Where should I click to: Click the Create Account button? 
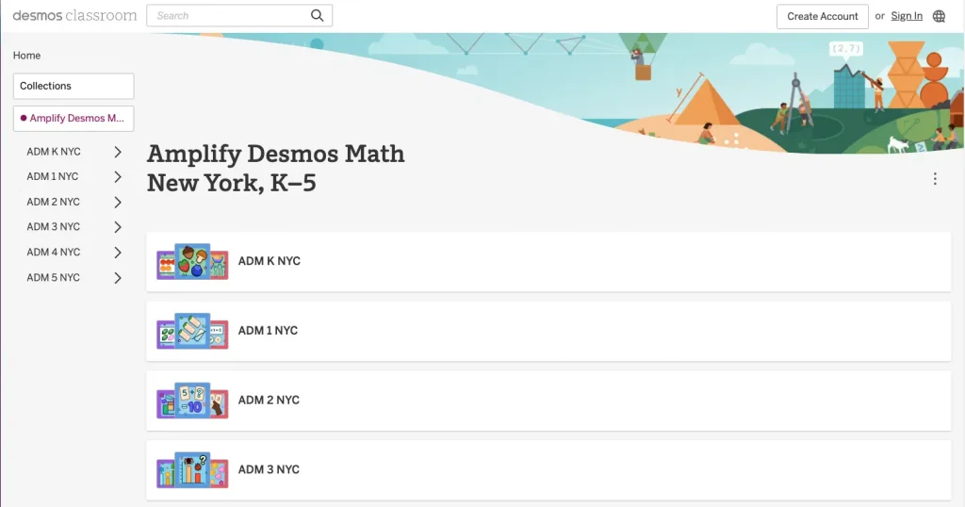(x=822, y=17)
